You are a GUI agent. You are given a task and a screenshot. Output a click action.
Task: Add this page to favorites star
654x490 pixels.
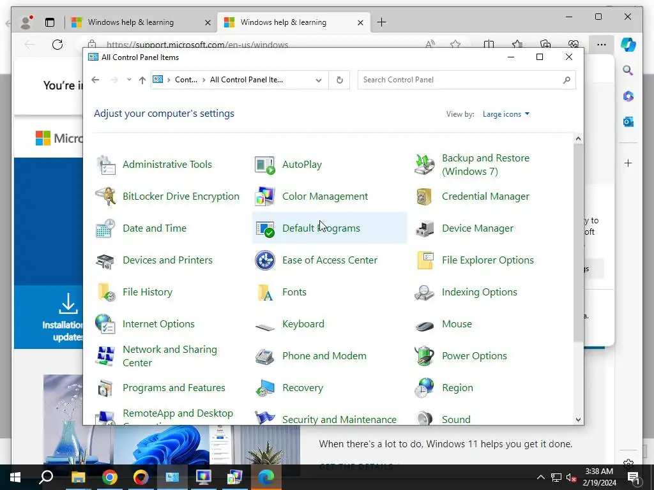tap(455, 44)
